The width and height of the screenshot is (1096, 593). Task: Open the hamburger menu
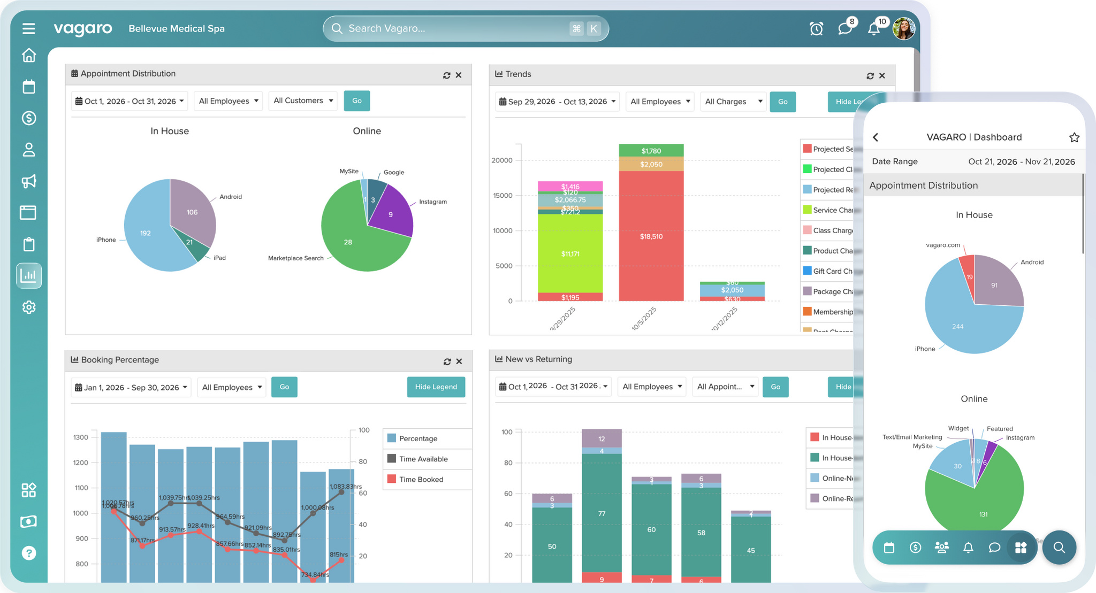pyautogui.click(x=29, y=28)
